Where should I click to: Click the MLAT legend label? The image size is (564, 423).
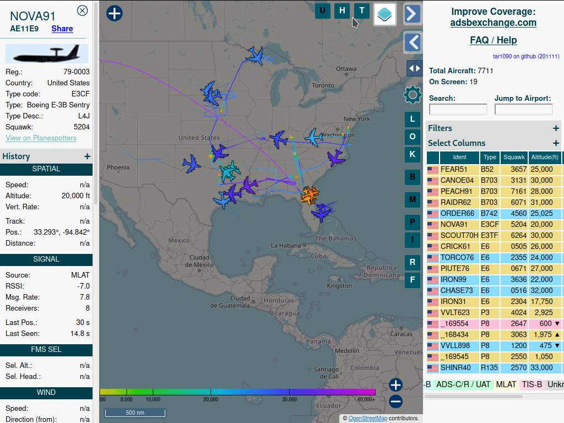[506, 384]
